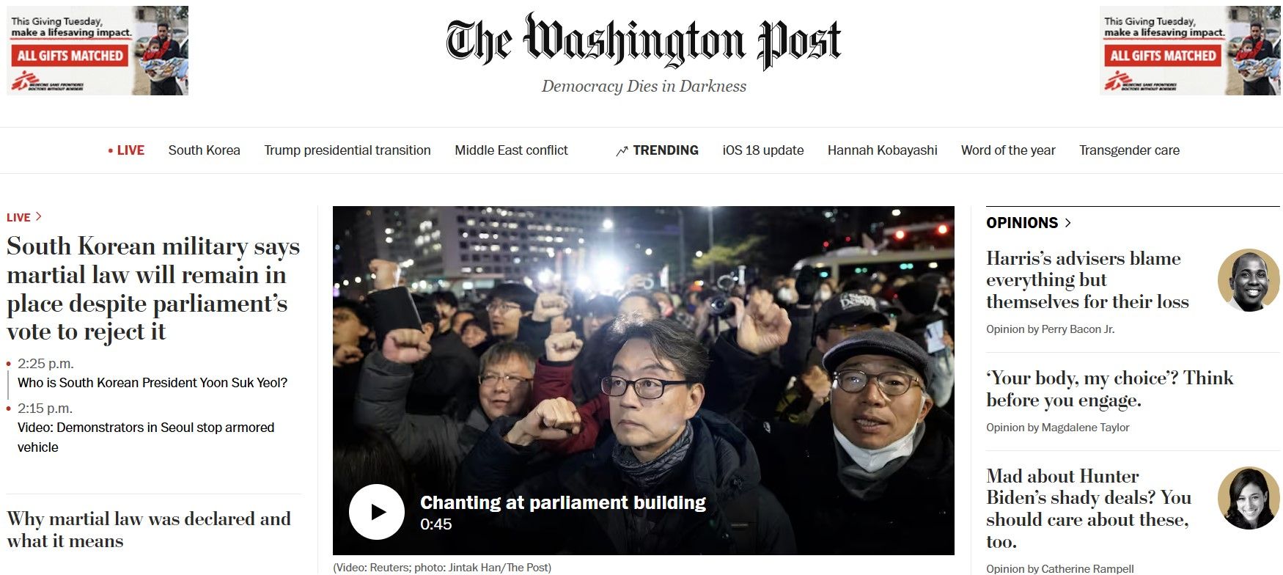Image resolution: width=1283 pixels, height=575 pixels.
Task: Open Why martial law was declared article
Action: point(149,530)
